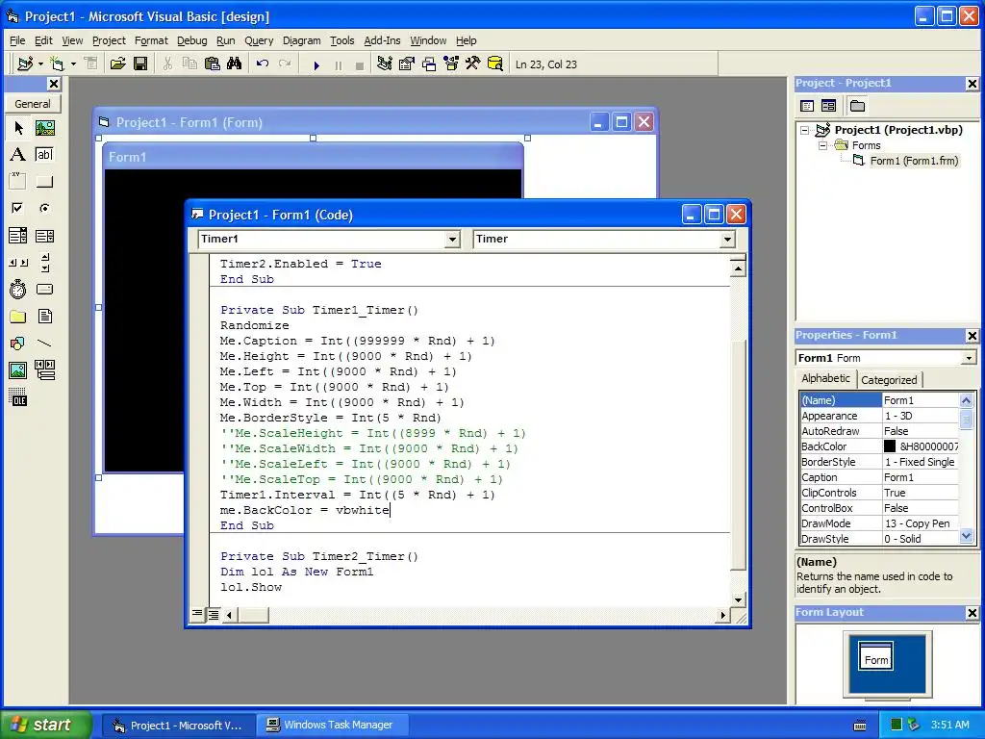This screenshot has height=739, width=985.
Task: Select the OptionButton tool in toolbox
Action: [44, 208]
